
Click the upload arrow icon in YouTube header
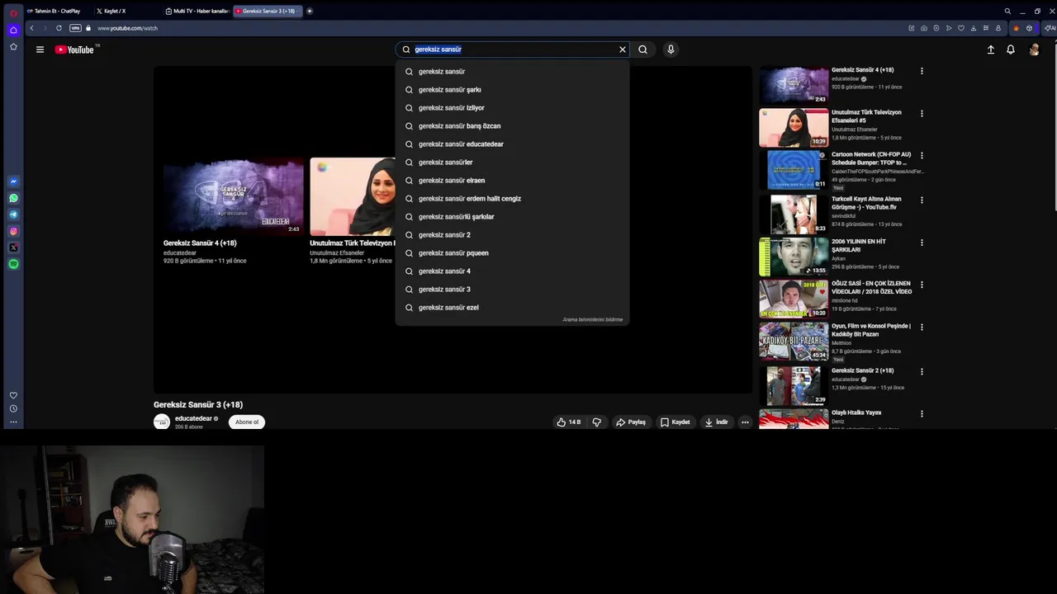[991, 49]
